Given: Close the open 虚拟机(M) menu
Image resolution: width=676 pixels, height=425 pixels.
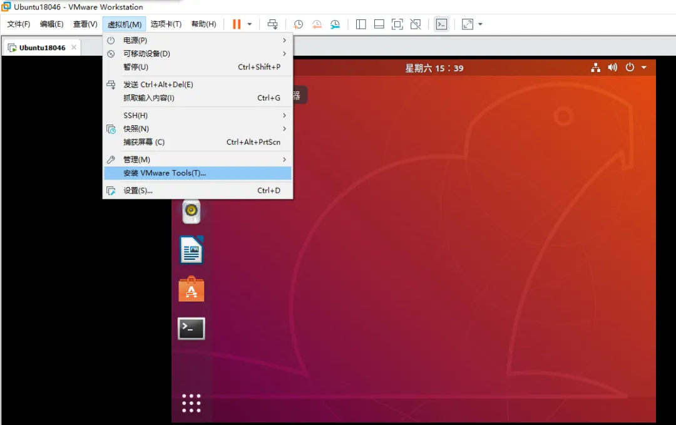Looking at the screenshot, I should tap(125, 24).
